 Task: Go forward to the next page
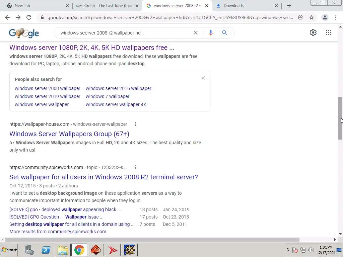pos(18,17)
